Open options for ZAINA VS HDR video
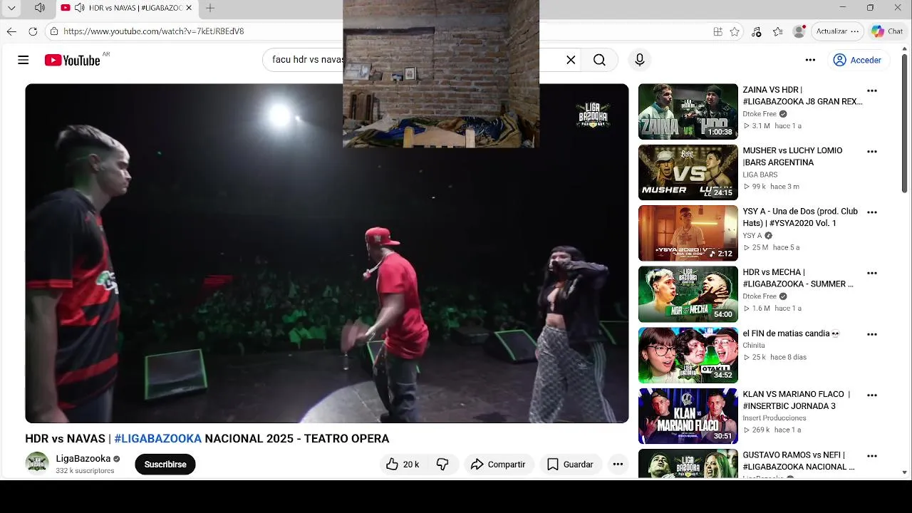Screen dimensions: 912x513 [x=871, y=91]
